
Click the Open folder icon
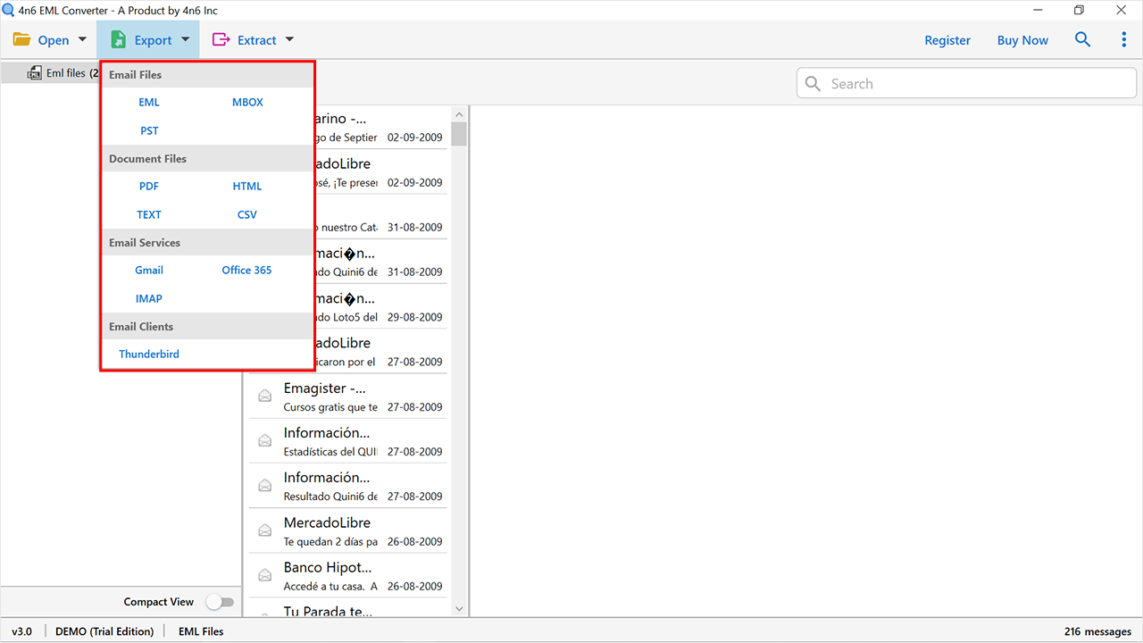coord(21,39)
